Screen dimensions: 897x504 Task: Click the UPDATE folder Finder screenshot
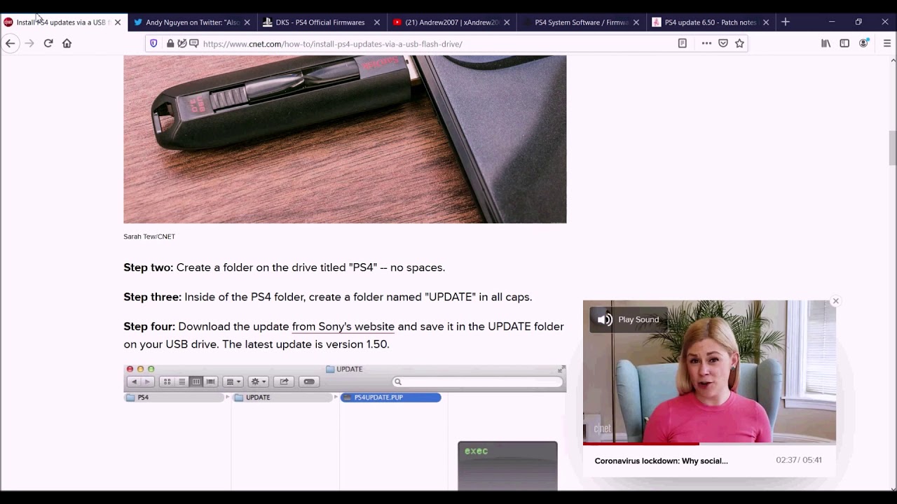345,427
